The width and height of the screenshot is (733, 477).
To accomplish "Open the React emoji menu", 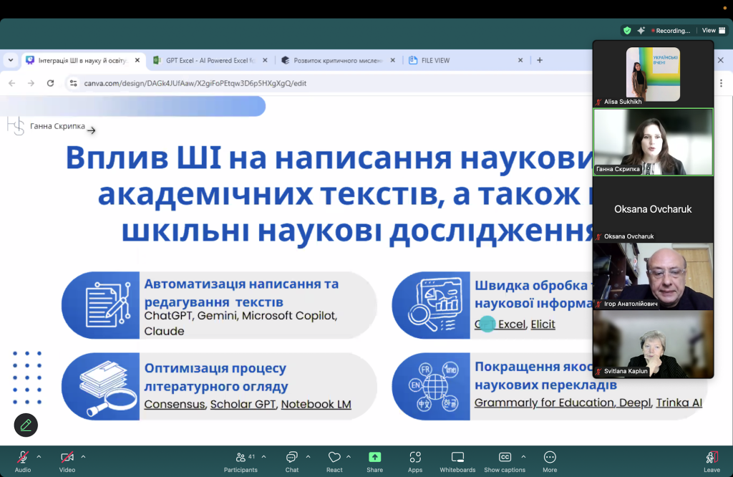I will pyautogui.click(x=334, y=461).
